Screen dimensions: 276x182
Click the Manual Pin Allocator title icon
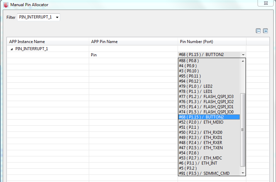6,5
